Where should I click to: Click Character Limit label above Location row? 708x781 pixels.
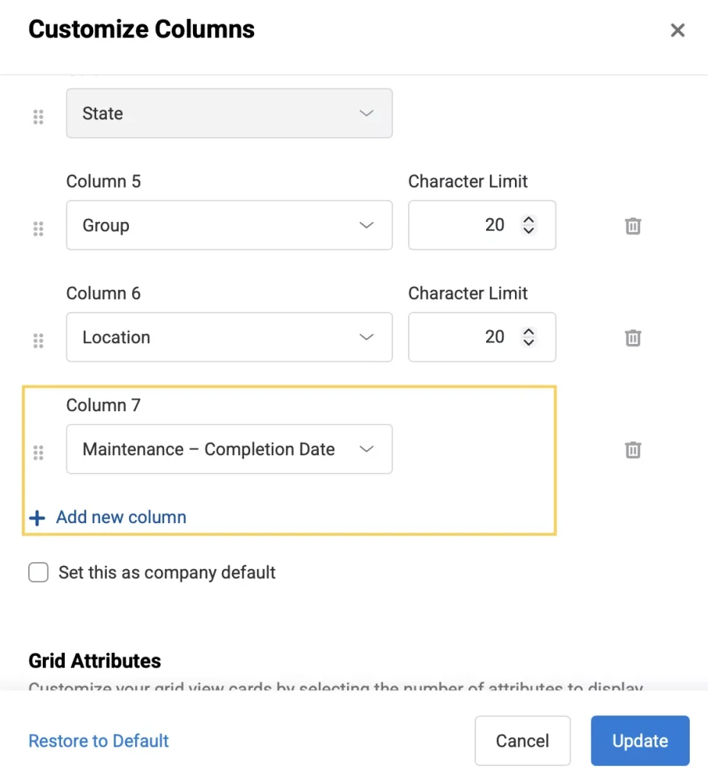pos(468,294)
